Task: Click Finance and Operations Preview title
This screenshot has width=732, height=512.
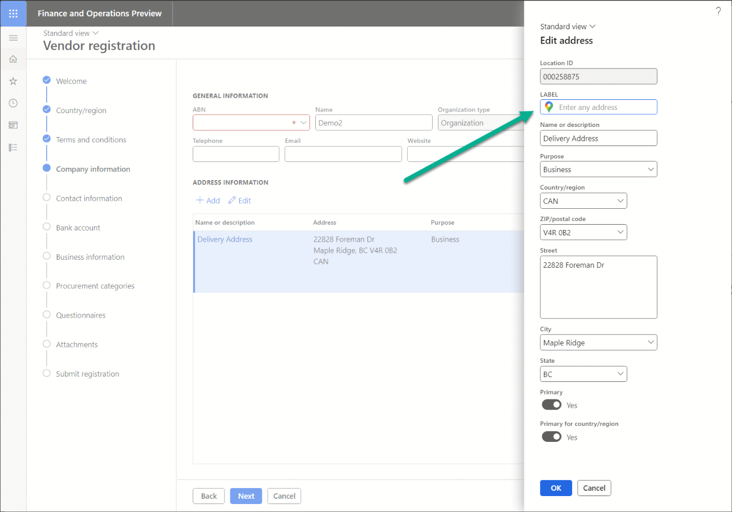Action: (x=99, y=13)
